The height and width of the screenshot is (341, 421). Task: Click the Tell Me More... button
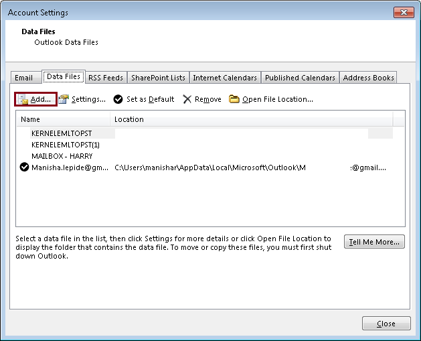(374, 242)
